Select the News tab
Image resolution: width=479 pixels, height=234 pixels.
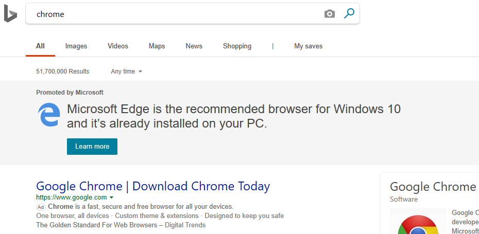click(194, 46)
